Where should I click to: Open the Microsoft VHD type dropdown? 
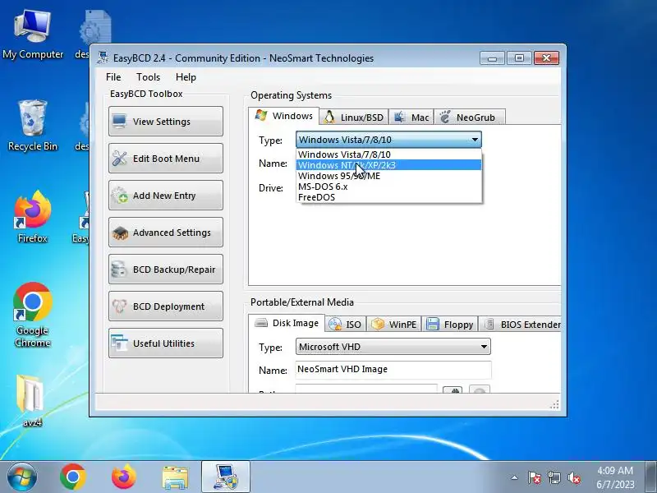pyautogui.click(x=393, y=347)
